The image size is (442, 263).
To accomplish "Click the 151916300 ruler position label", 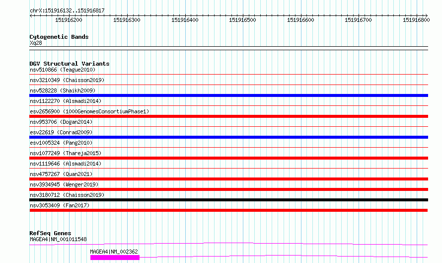I will coord(127,20).
